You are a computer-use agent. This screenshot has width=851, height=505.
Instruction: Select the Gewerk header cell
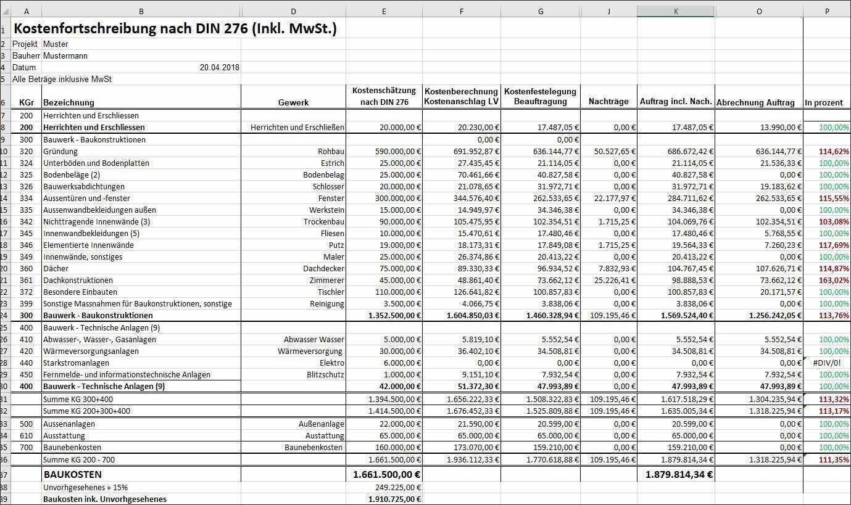(x=293, y=102)
